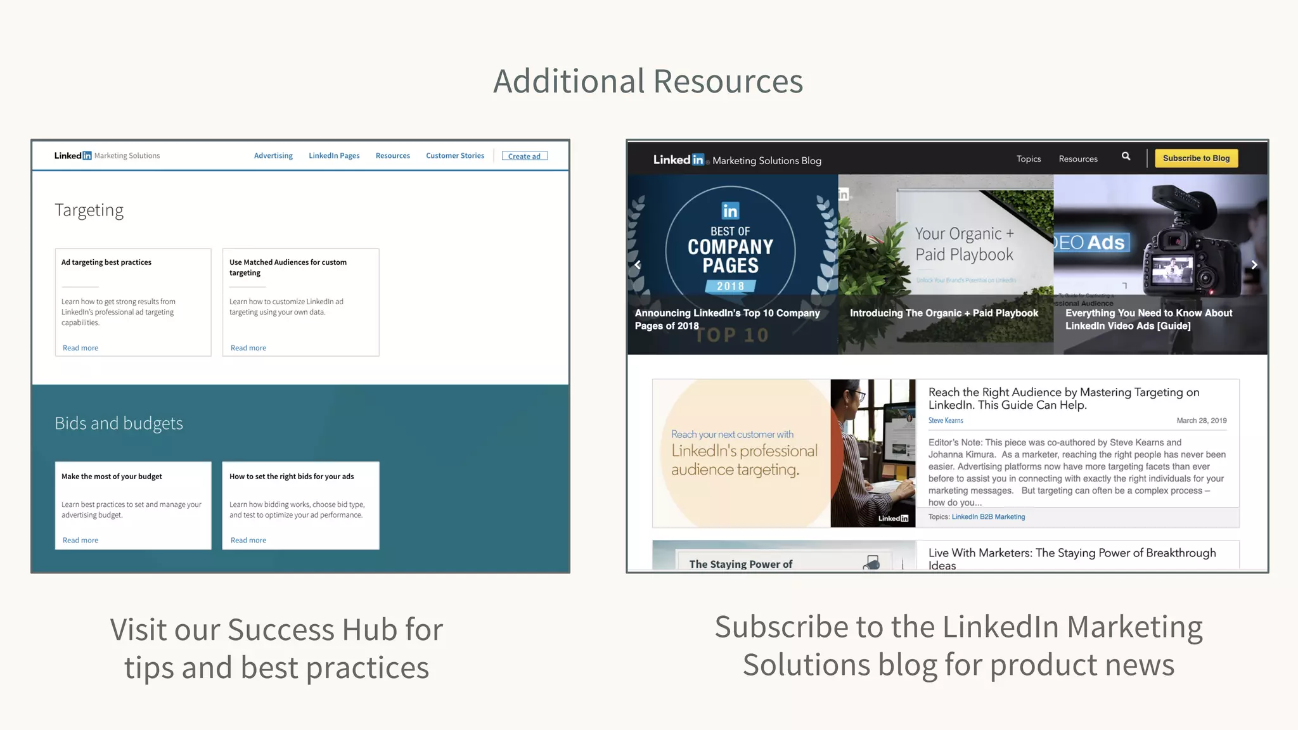The image size is (1298, 730).
Task: Read more on Matched Audiences targeting
Action: tap(248, 348)
